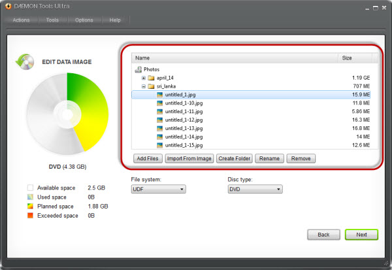This screenshot has height=270, width=392.
Task: Click the DVD (4.38 GB) capacity label
Action: [67, 167]
